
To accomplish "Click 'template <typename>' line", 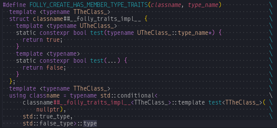I will click(x=48, y=54).
